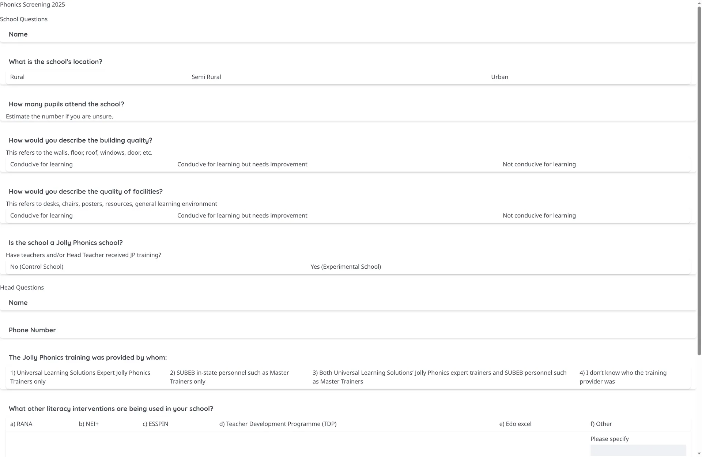Select building quality Not conducive for learning
The width and height of the screenshot is (702, 457).
[539, 164]
